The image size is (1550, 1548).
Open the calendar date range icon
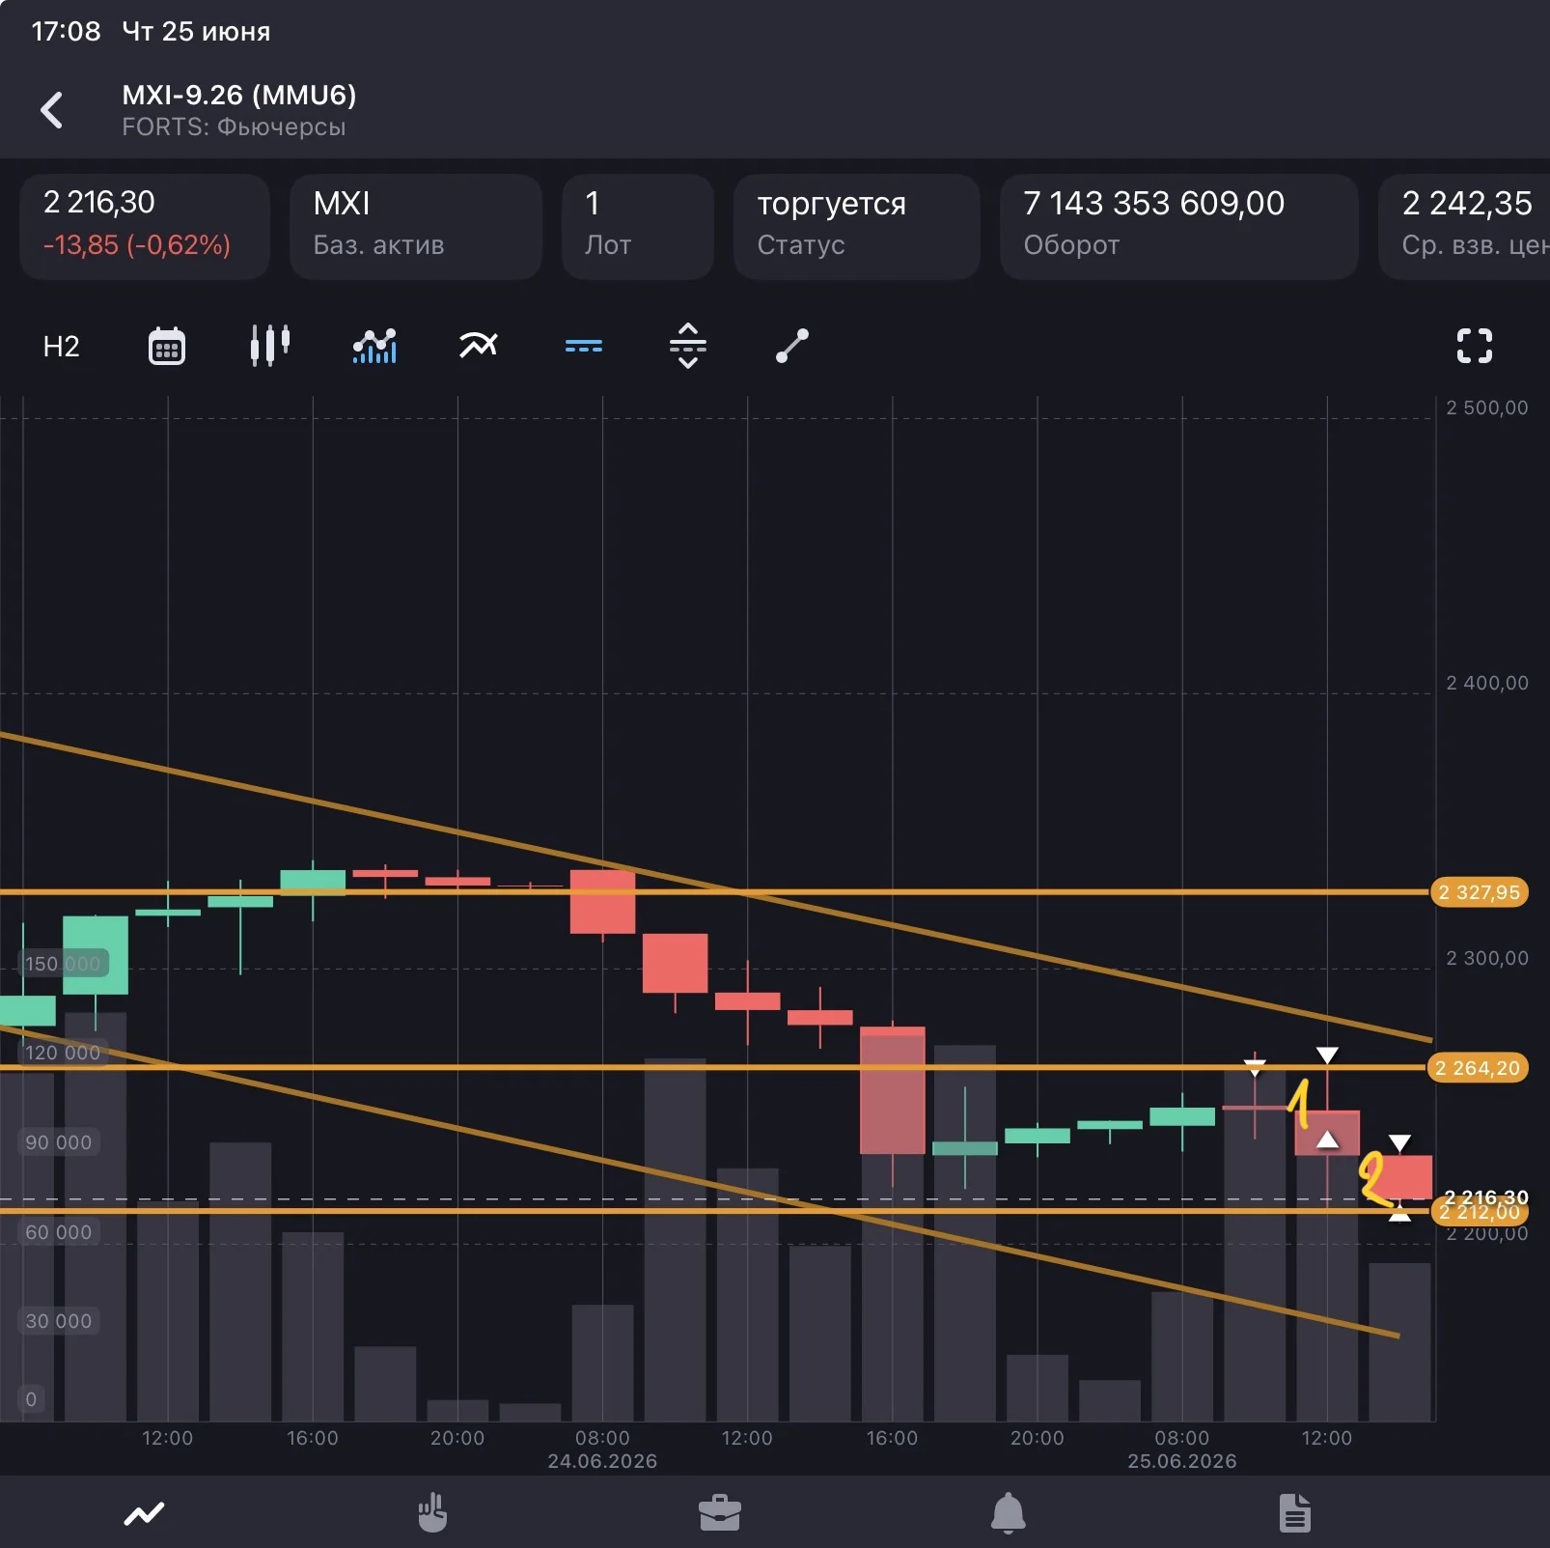167,346
